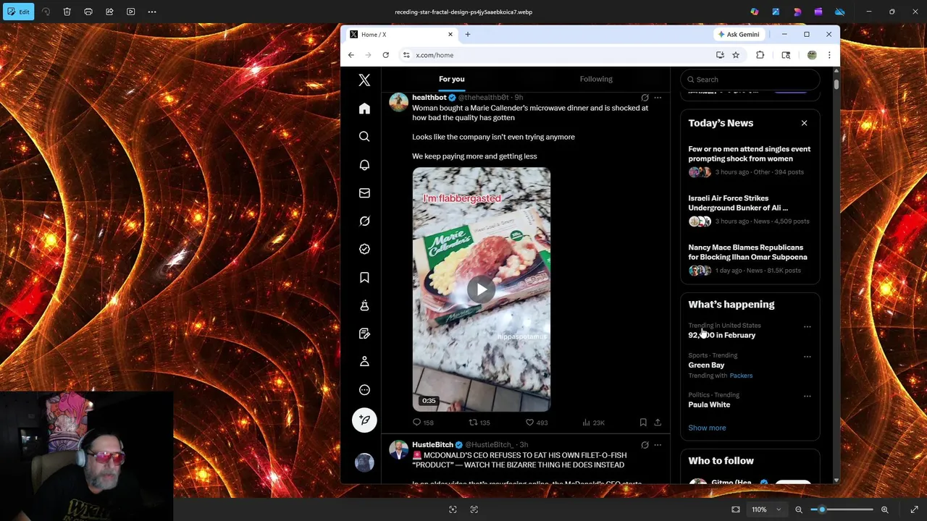Open Clipchamp icon in Photos title bar
This screenshot has height=521, width=927.
(x=818, y=12)
